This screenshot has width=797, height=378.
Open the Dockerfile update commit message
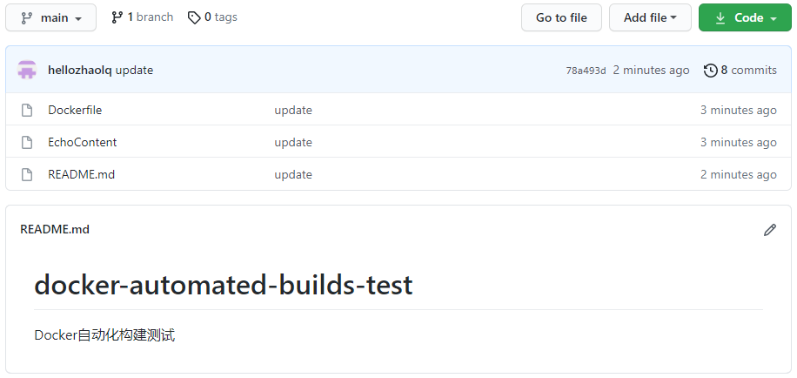(x=293, y=111)
